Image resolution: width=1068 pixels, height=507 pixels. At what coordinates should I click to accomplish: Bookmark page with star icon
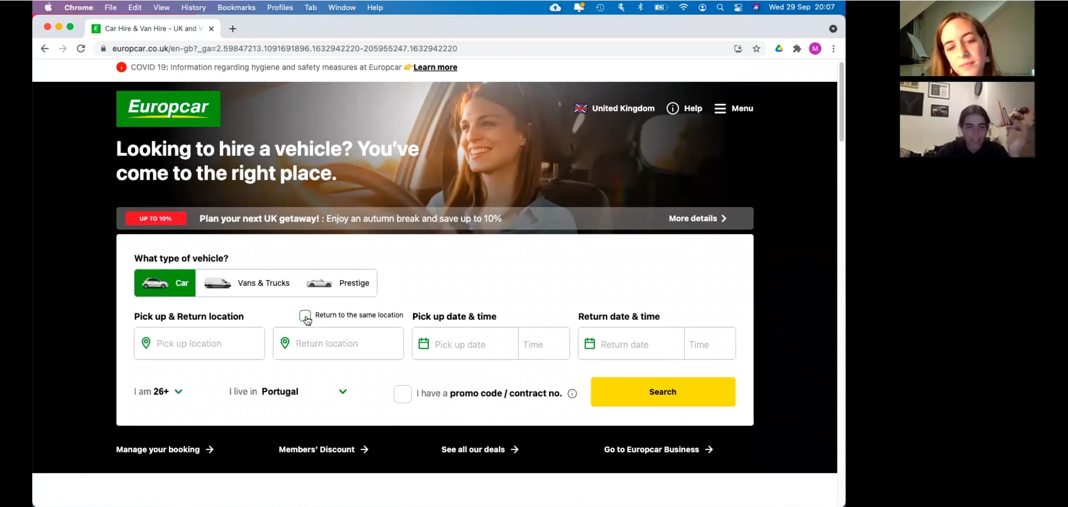(x=756, y=49)
